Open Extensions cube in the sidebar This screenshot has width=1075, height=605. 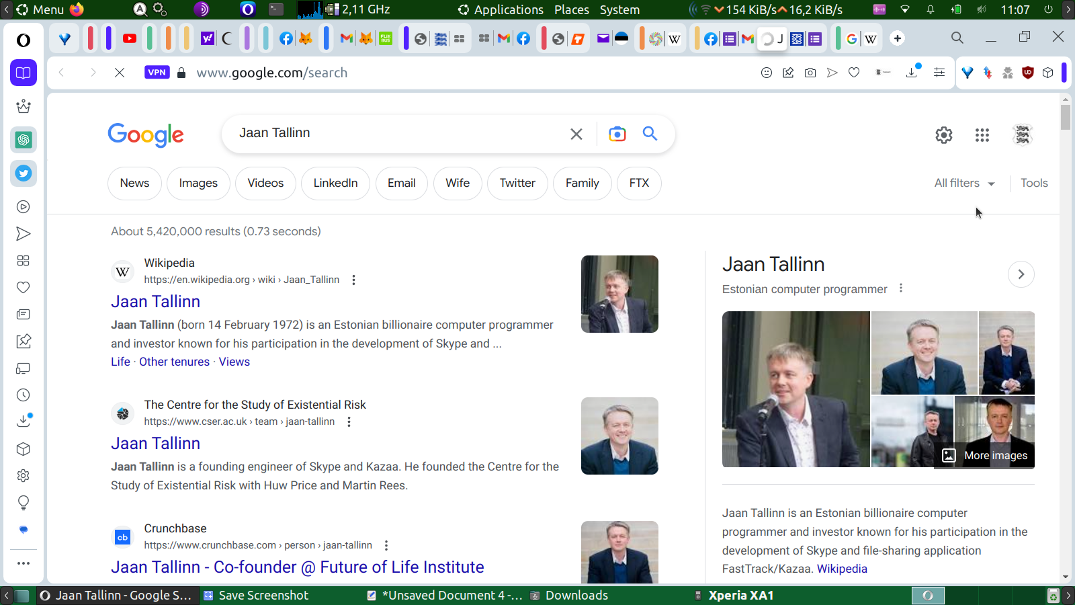[24, 449]
